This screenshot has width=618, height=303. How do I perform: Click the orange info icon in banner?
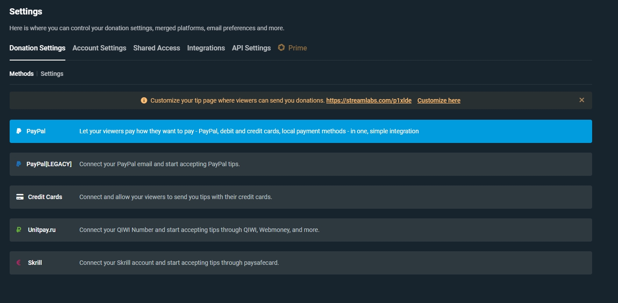coord(144,100)
